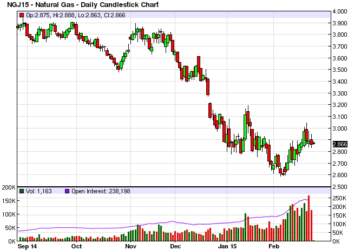The image size is (348, 250).
Task: Click the 3.100 price axis label
Action: click(340, 117)
